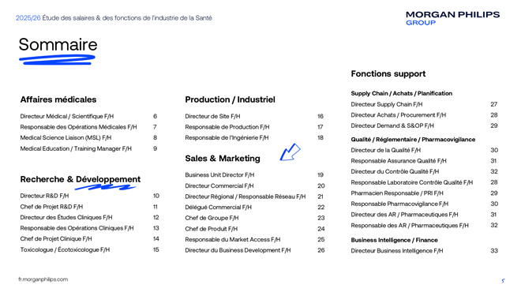Click the 2025/26 Étude des salaires header text
This screenshot has width=521, height=292.
pos(114,18)
